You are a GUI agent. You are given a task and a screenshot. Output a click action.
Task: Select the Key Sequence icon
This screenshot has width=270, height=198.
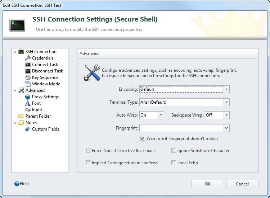(28, 77)
